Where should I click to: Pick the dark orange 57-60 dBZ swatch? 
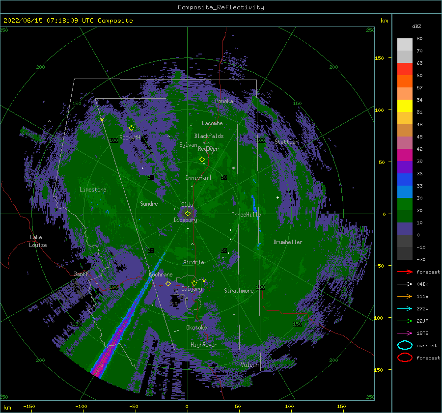click(405, 82)
